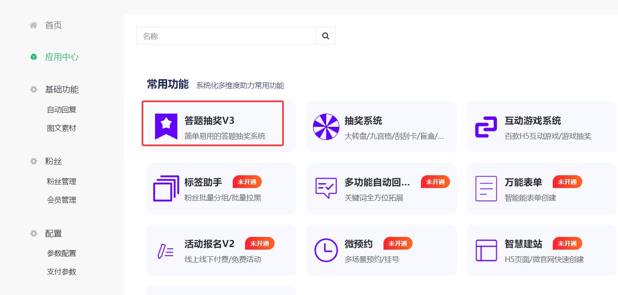
Task: Click the search magnifier button
Action: pyautogui.click(x=326, y=36)
